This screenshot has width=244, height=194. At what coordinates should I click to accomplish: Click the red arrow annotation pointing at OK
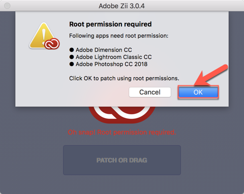click(x=210, y=75)
